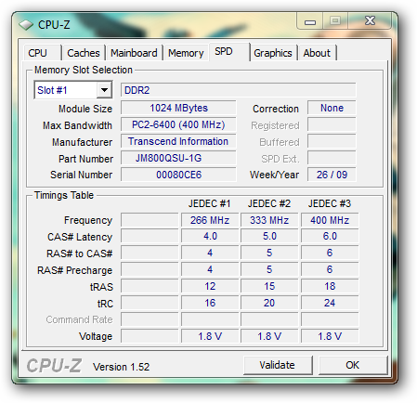Click the CPU-Z title bar app icon
417x403 pixels.
pos(26,25)
